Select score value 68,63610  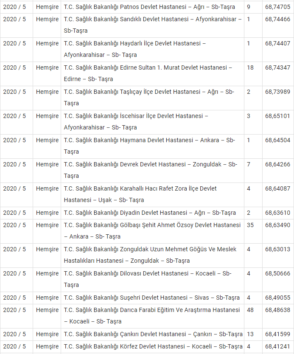coord(277,213)
